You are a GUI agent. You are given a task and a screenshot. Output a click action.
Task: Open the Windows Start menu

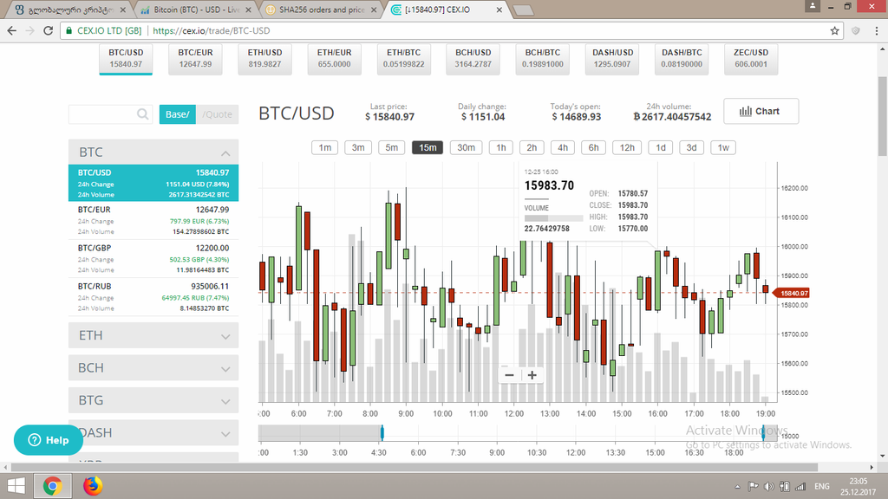(x=16, y=486)
